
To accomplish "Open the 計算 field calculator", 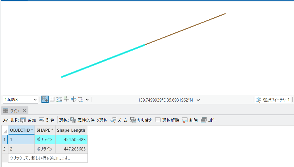I will [x=47, y=120].
